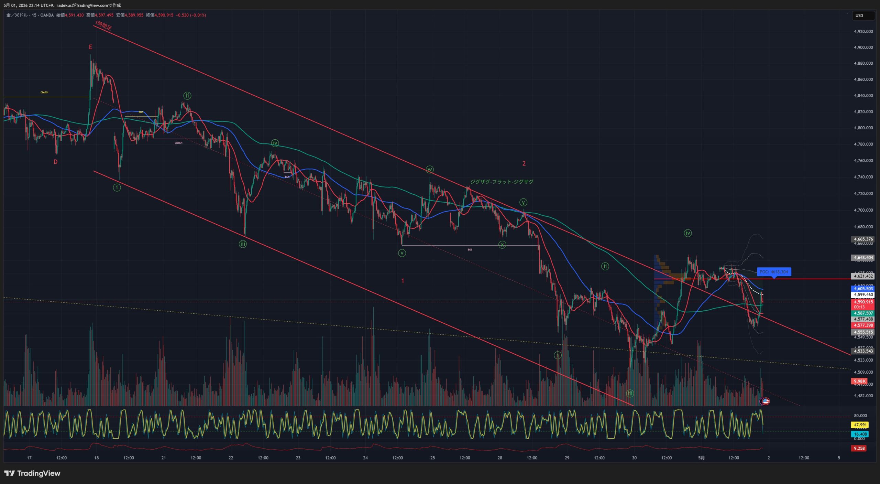Screen dimensions: 880x484
Task: Click 4,482.000 on the price scale
Action: coord(863,396)
